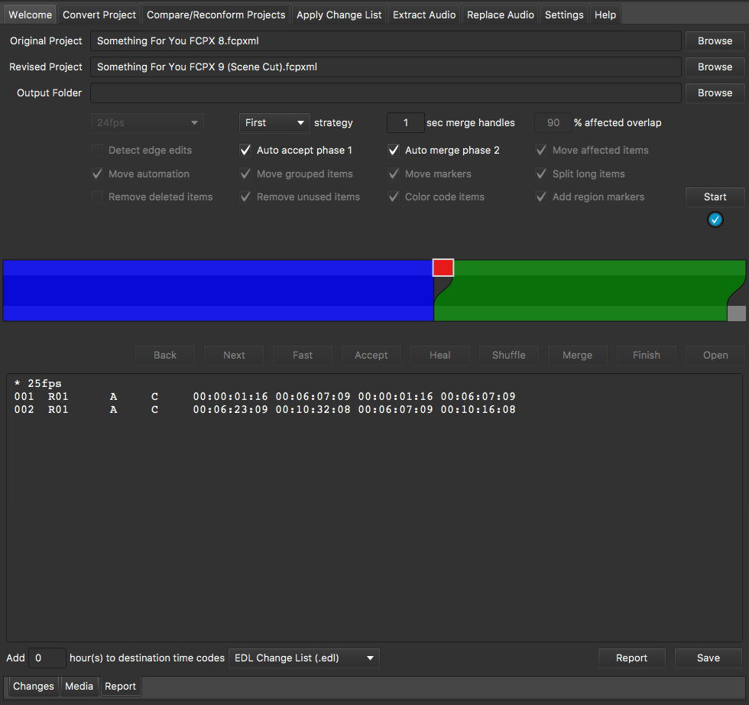Click the blue segment of the timeline
This screenshot has height=705, width=749.
(x=218, y=290)
